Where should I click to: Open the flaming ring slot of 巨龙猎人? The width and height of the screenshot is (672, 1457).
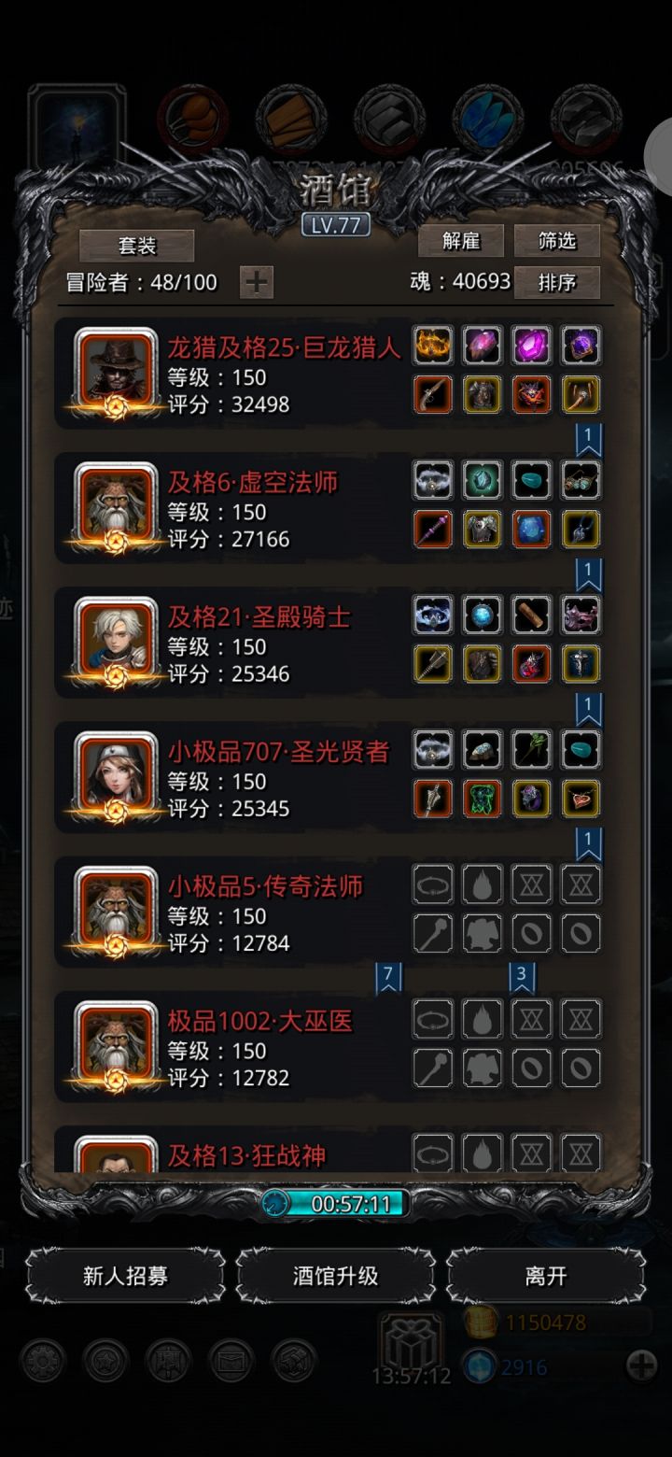click(433, 346)
